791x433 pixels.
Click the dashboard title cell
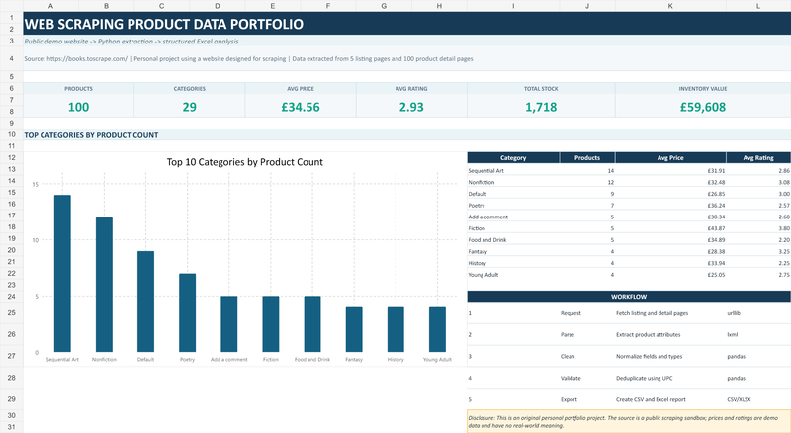[x=406, y=23]
